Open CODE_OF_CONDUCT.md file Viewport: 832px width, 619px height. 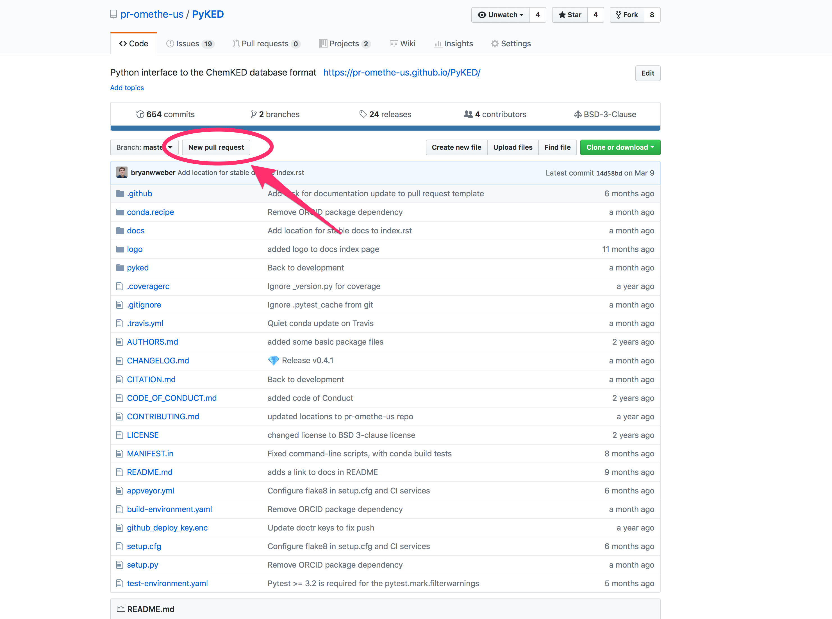tap(172, 398)
